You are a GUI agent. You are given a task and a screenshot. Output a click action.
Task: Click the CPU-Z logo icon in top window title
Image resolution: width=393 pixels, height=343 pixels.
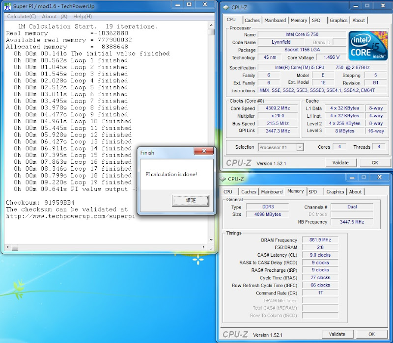(226, 7)
